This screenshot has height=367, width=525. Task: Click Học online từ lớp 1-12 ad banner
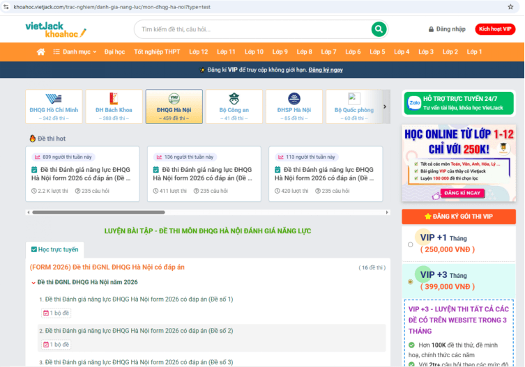[459, 163]
